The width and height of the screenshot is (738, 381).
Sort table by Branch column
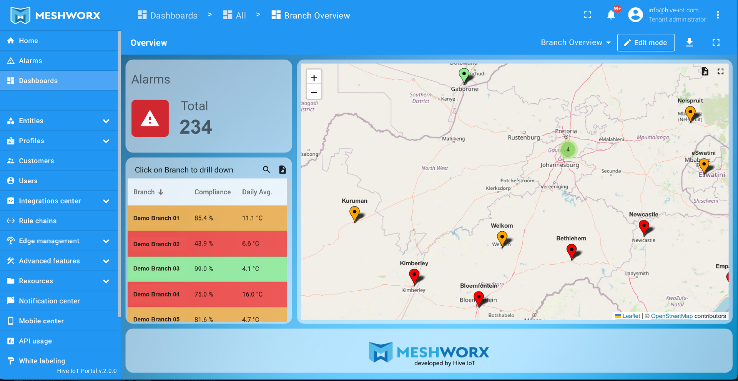[x=148, y=192]
